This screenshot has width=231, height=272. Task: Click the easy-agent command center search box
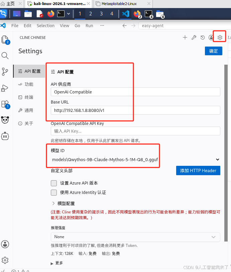[x=185, y=26]
